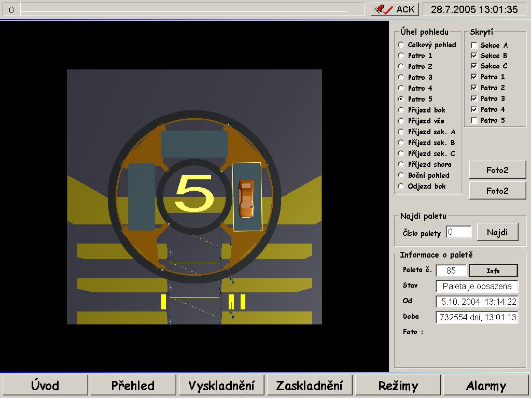Select Příjezd shora radio option
Image resolution: width=531 pixels, height=398 pixels.
point(401,164)
